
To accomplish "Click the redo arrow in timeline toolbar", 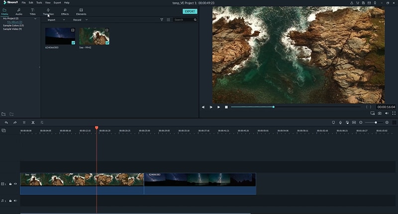I will tap(15, 122).
